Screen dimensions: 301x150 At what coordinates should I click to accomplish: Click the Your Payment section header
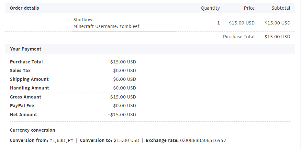pos(26,49)
